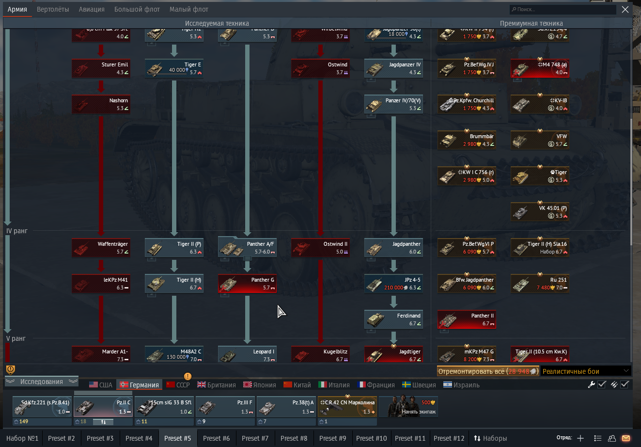Toggle the auto-refill ammunition checkbox
This screenshot has height=447, width=641.
click(x=625, y=384)
